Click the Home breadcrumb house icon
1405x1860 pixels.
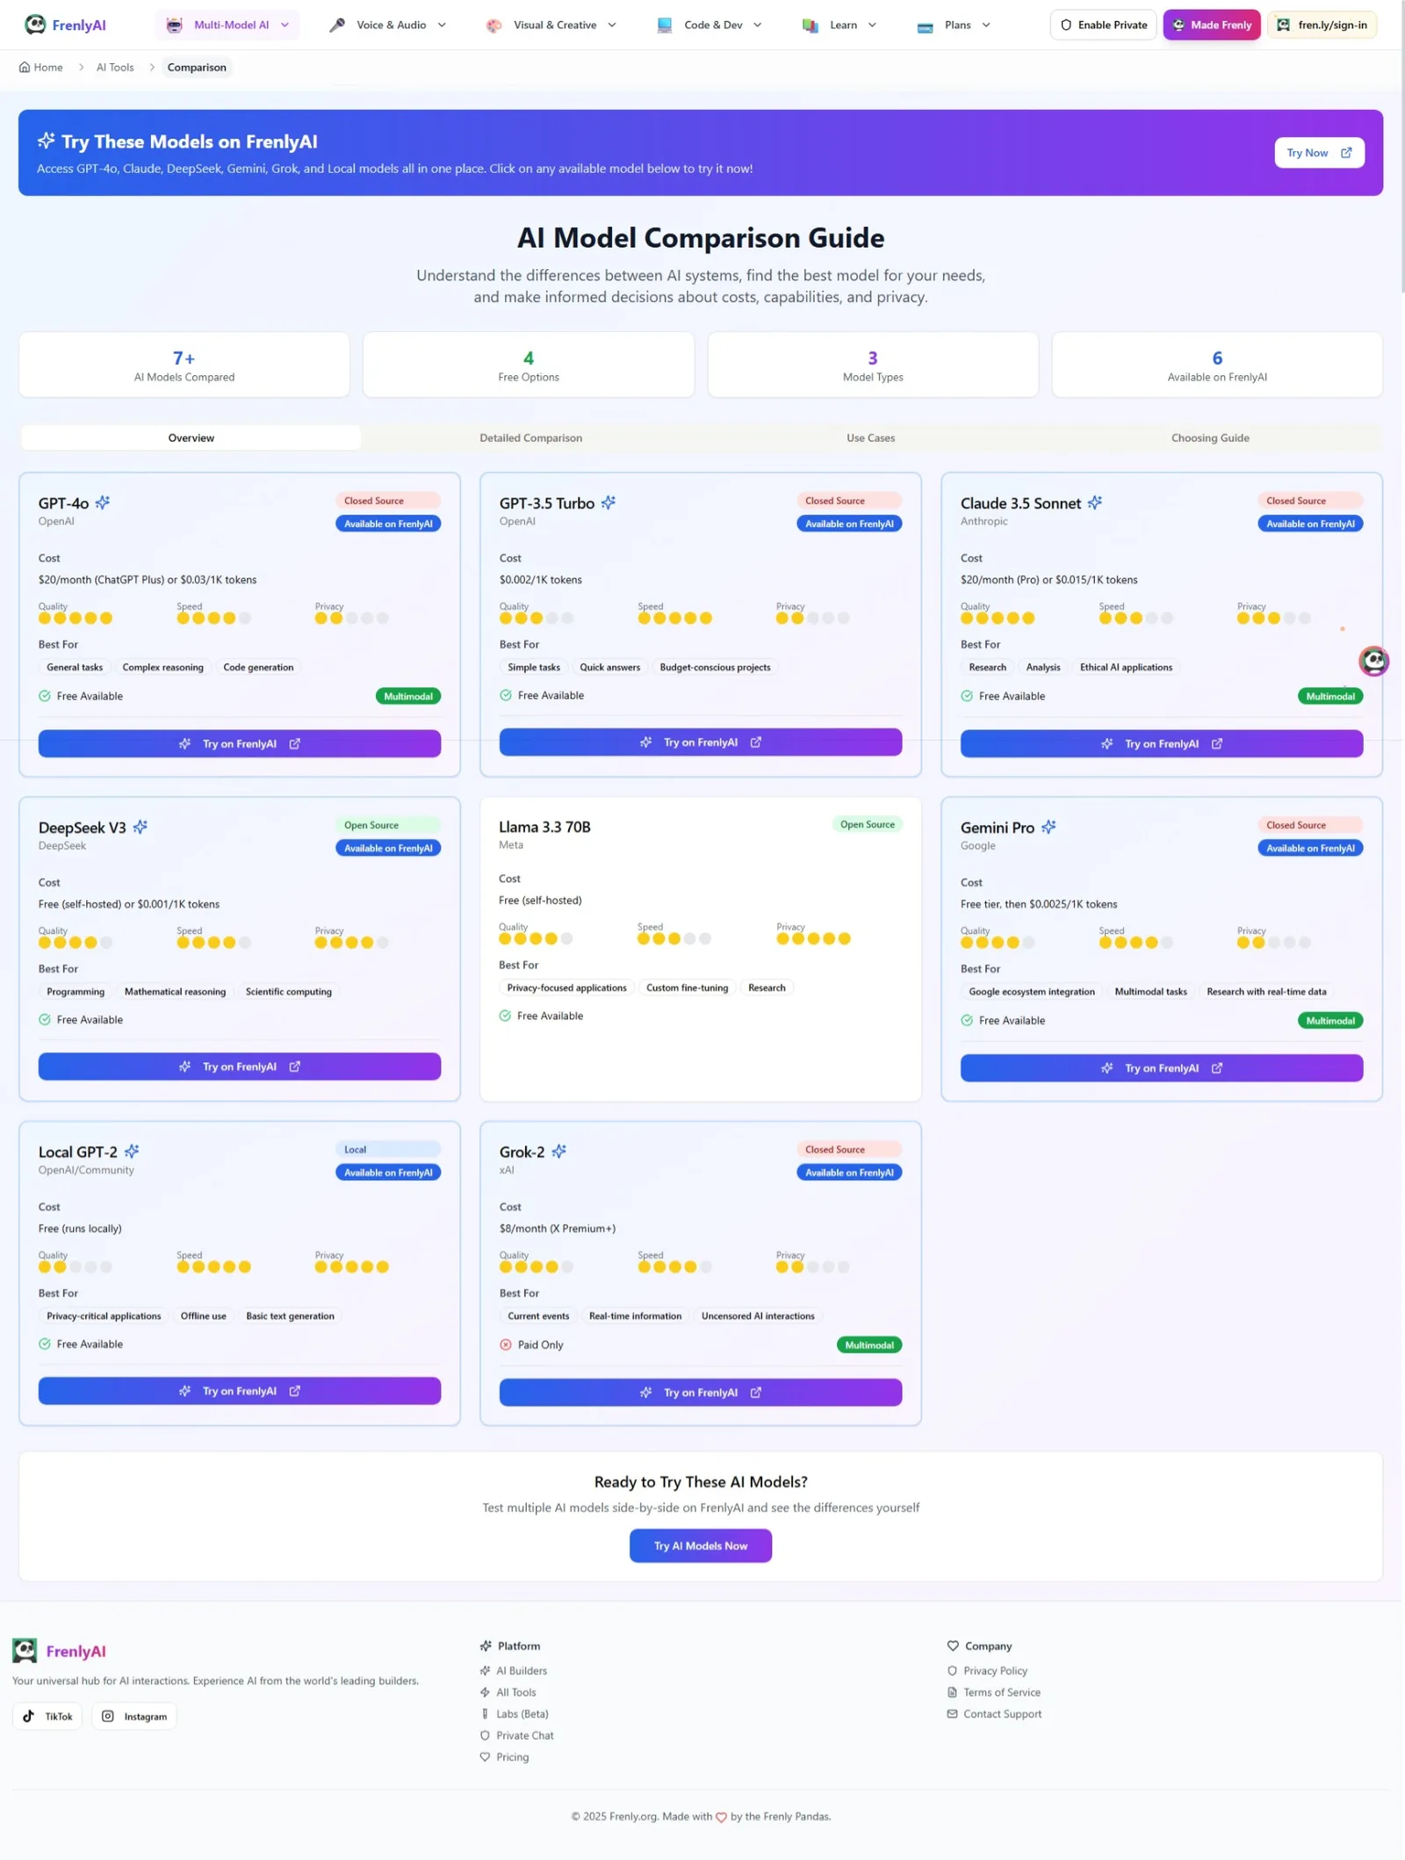click(x=25, y=67)
